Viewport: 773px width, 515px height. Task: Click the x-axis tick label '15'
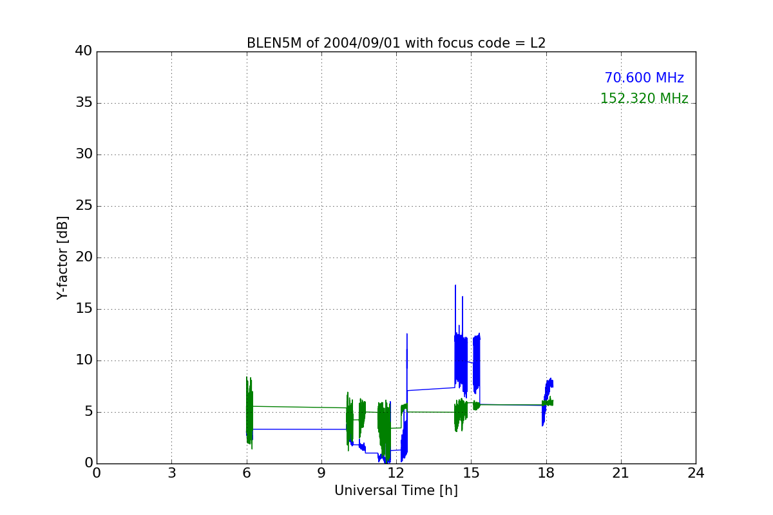click(x=471, y=473)
